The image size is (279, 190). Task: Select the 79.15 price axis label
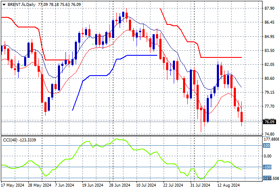[269, 92]
